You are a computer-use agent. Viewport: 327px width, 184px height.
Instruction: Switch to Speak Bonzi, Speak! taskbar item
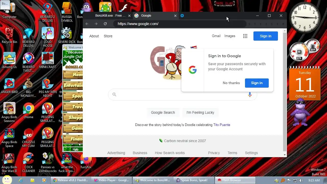(x=194, y=180)
